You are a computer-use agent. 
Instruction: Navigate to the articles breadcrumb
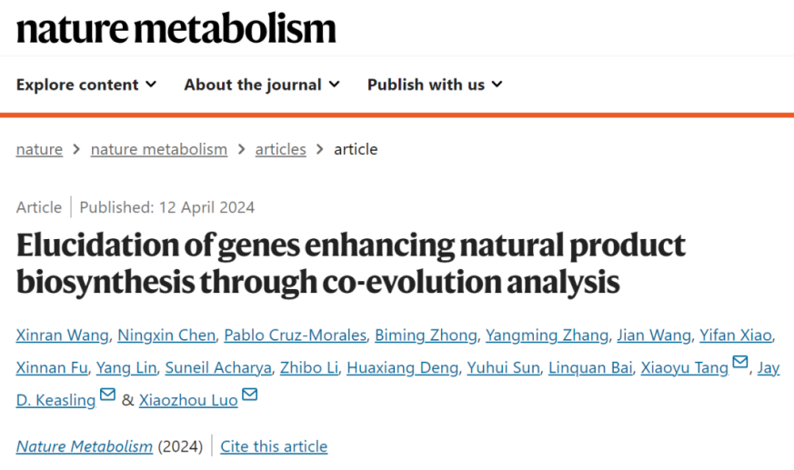click(280, 149)
